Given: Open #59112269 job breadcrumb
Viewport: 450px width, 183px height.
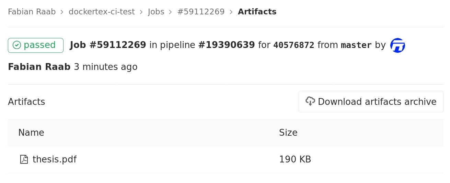Looking at the screenshot, I should (x=201, y=12).
